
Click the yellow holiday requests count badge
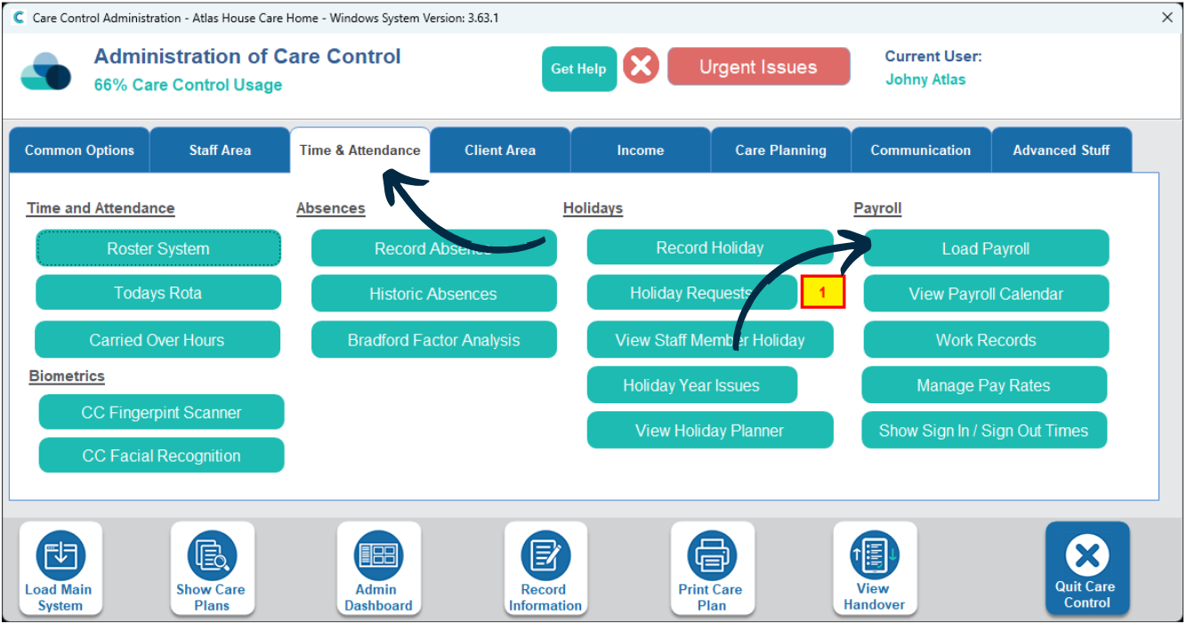(823, 292)
